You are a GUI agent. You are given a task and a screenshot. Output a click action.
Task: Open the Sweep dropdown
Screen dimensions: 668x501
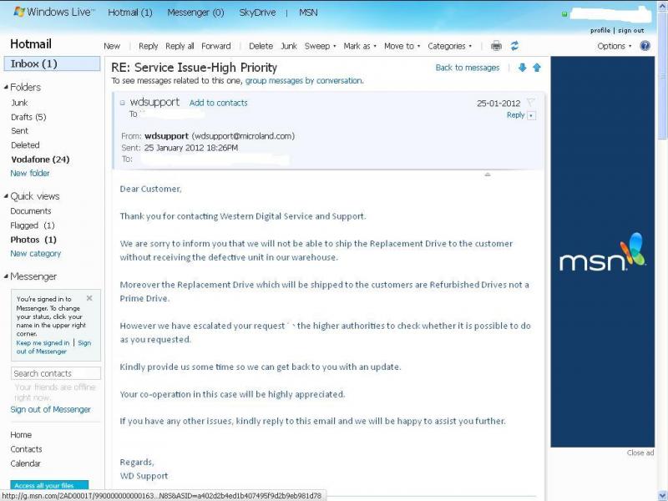click(x=320, y=46)
